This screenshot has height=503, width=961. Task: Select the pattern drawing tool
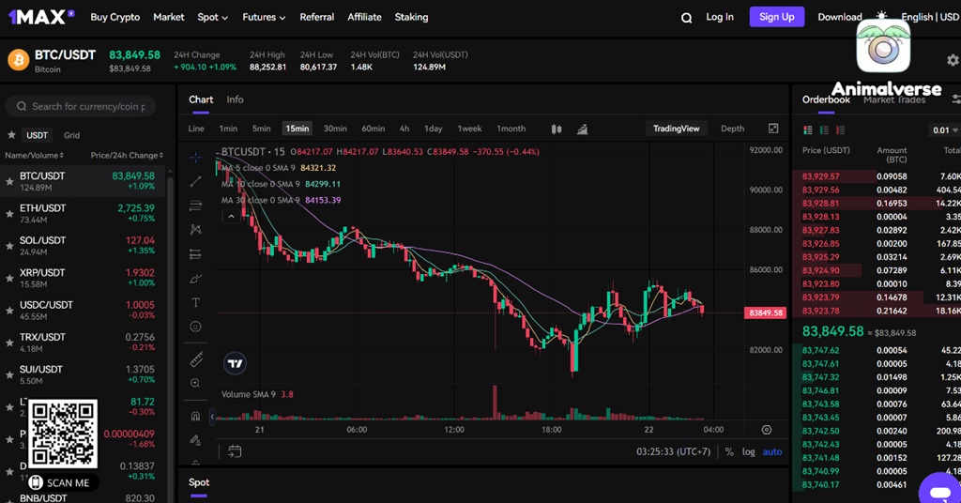(195, 230)
